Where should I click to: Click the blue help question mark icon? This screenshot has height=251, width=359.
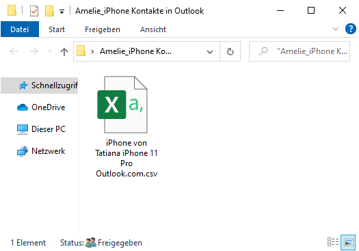[351, 29]
